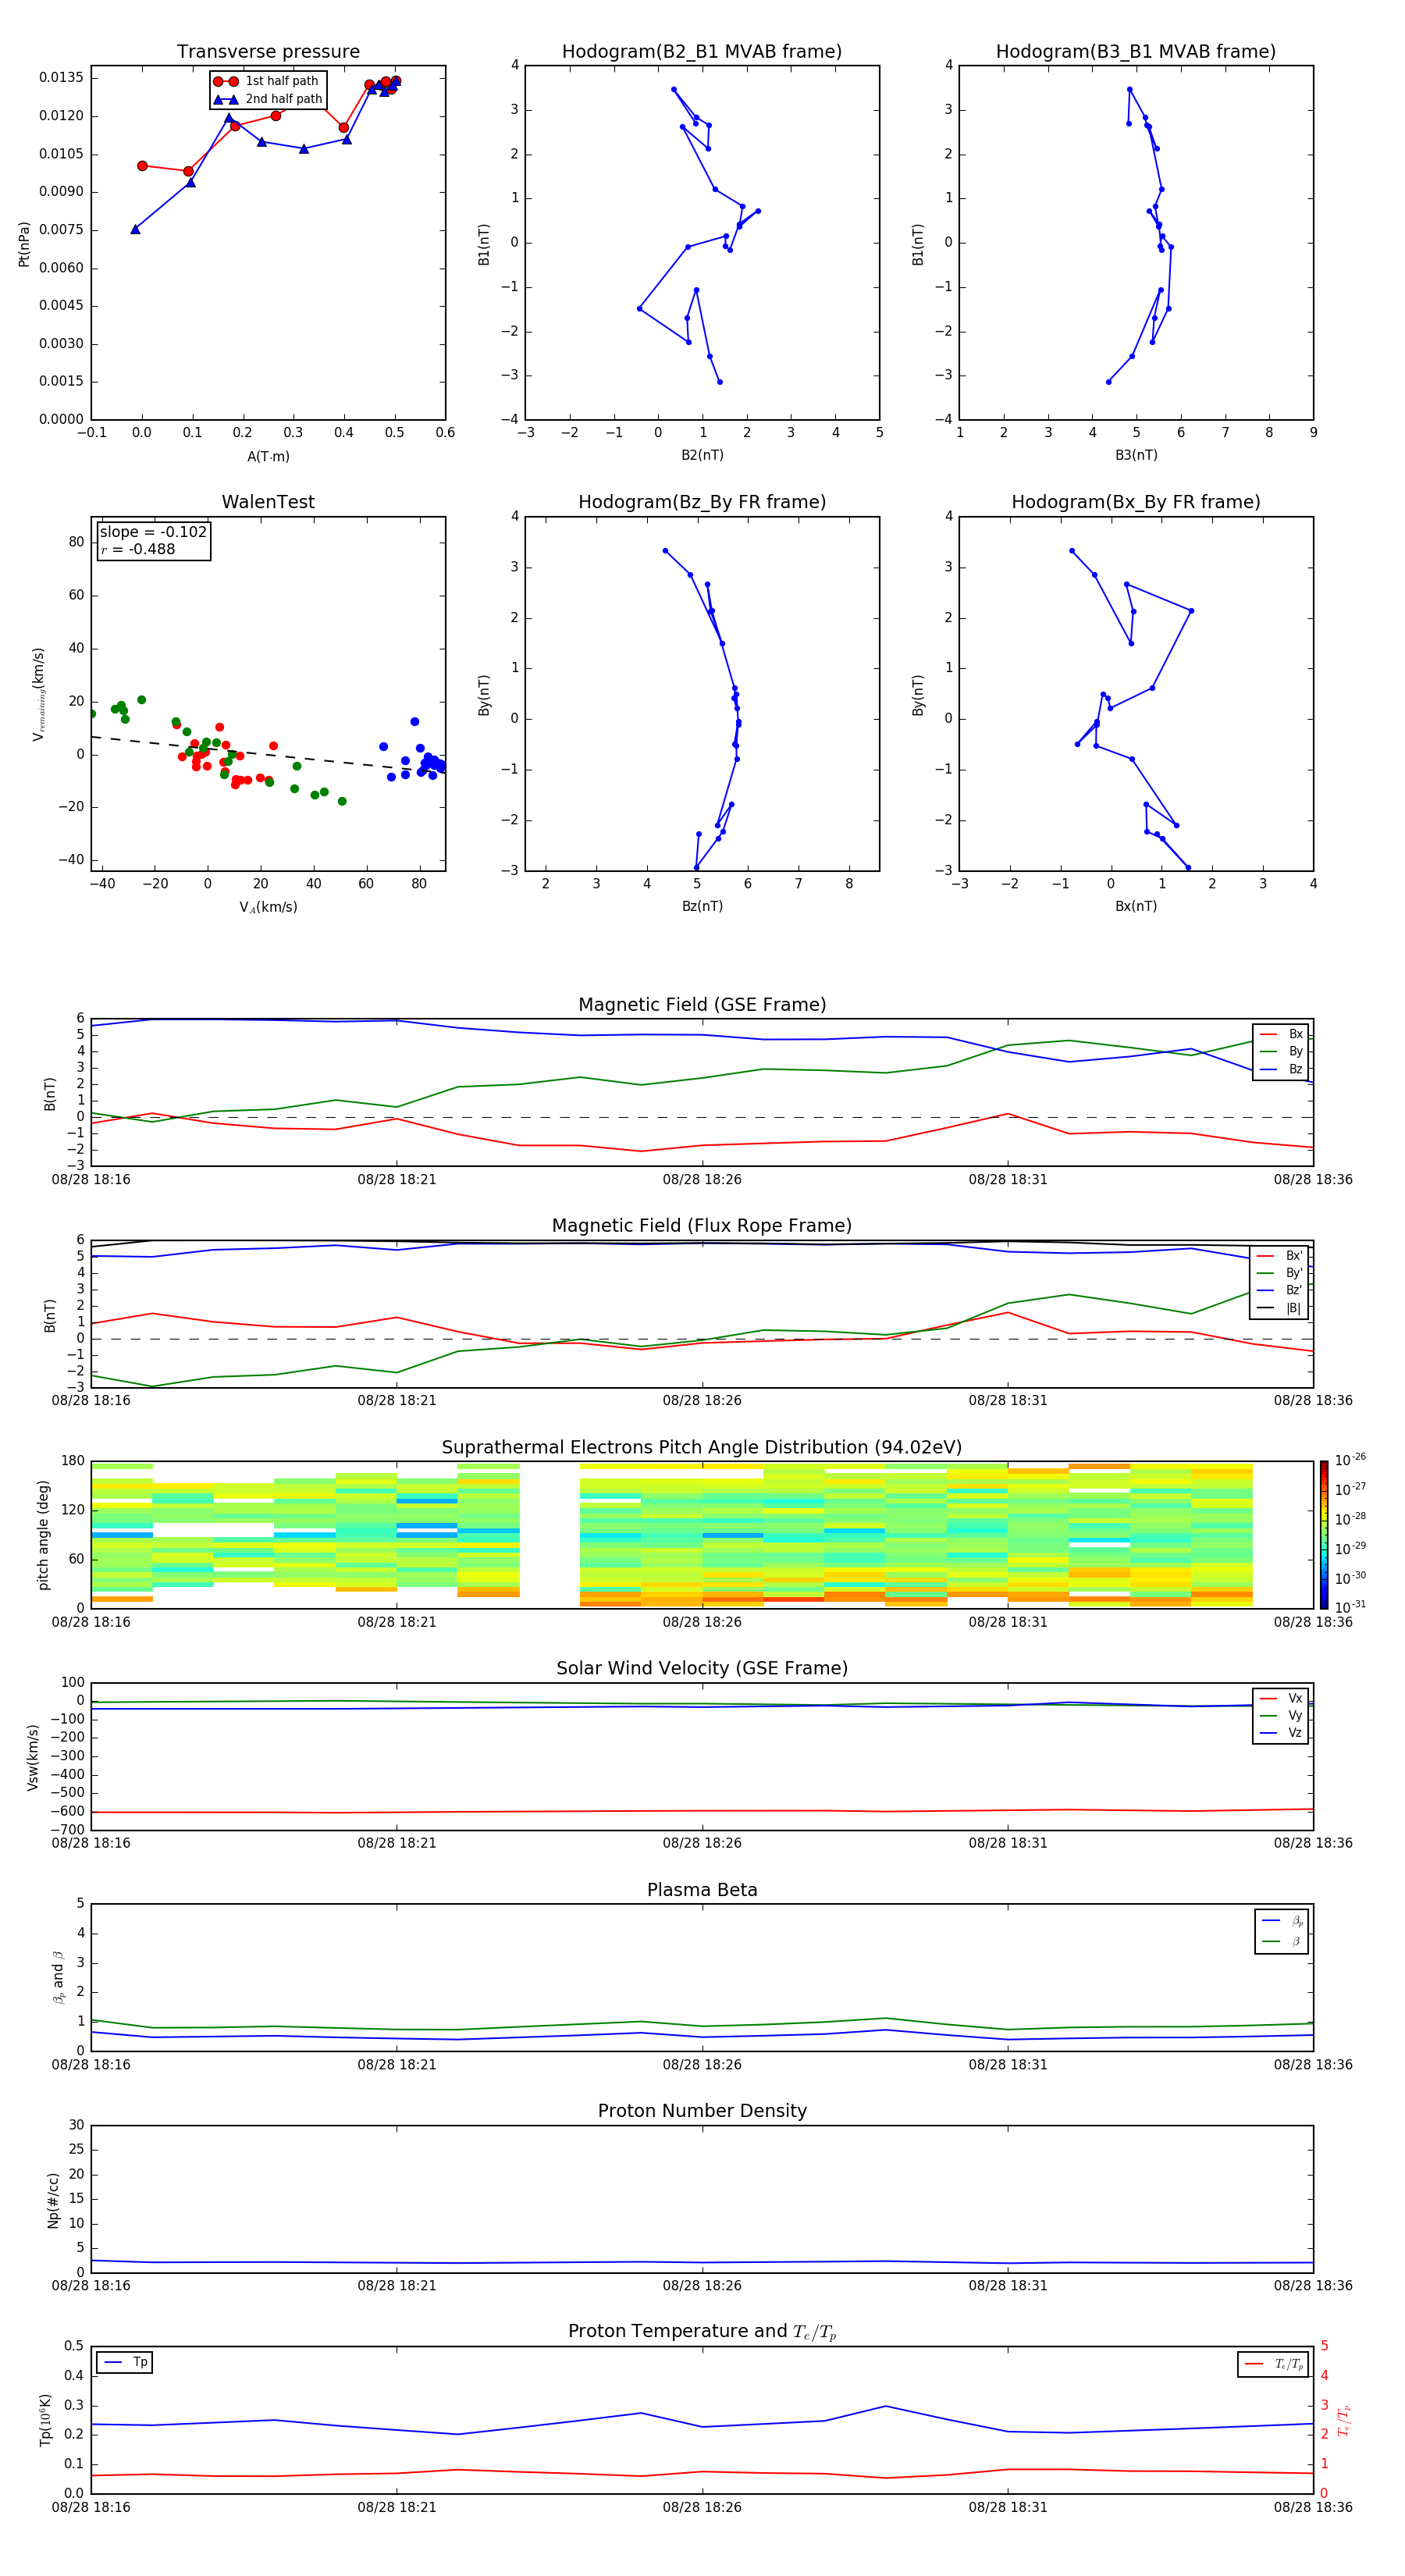Click 'Suprathermal Electrons Pitch Angle Distribution' title
The height and width of the screenshot is (2576, 1405).
(702, 1447)
